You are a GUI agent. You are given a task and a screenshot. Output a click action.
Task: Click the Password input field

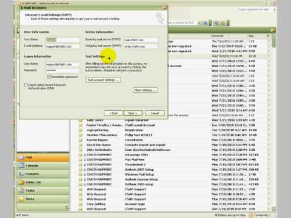(x=62, y=70)
